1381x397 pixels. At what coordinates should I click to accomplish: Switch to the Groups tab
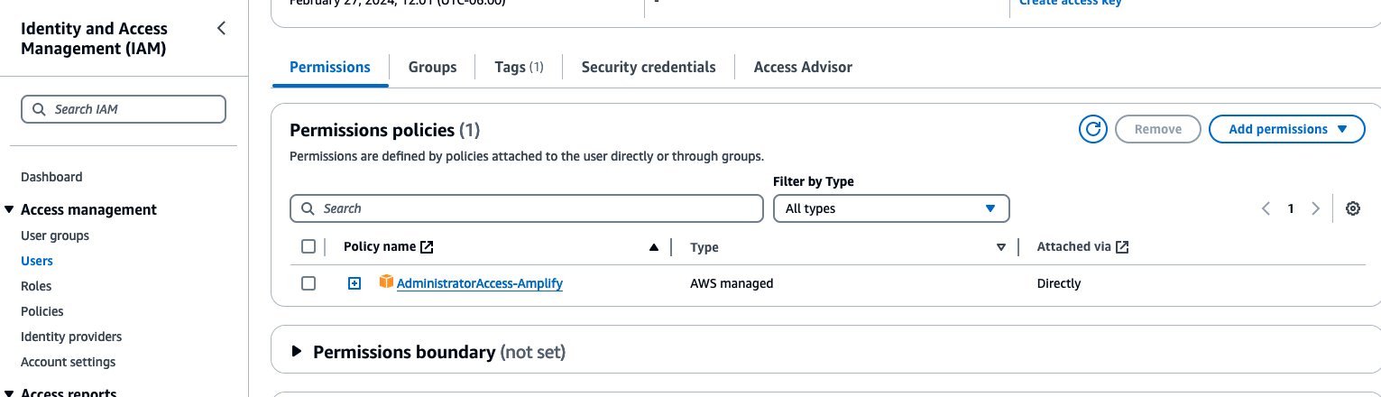(432, 67)
